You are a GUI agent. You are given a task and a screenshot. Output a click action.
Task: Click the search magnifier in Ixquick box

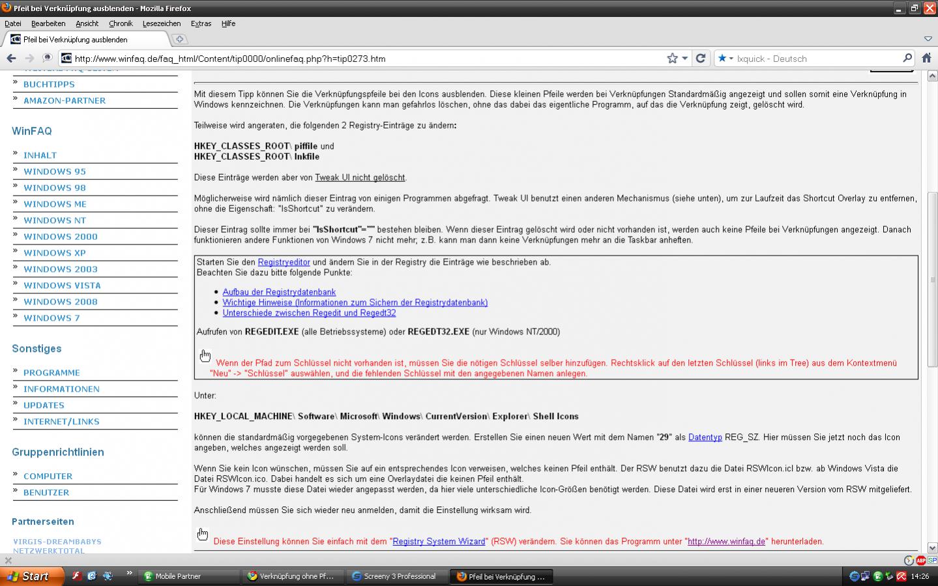pos(907,58)
